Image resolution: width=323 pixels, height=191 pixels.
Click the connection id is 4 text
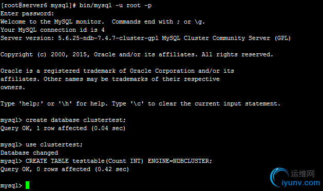click(x=72, y=30)
